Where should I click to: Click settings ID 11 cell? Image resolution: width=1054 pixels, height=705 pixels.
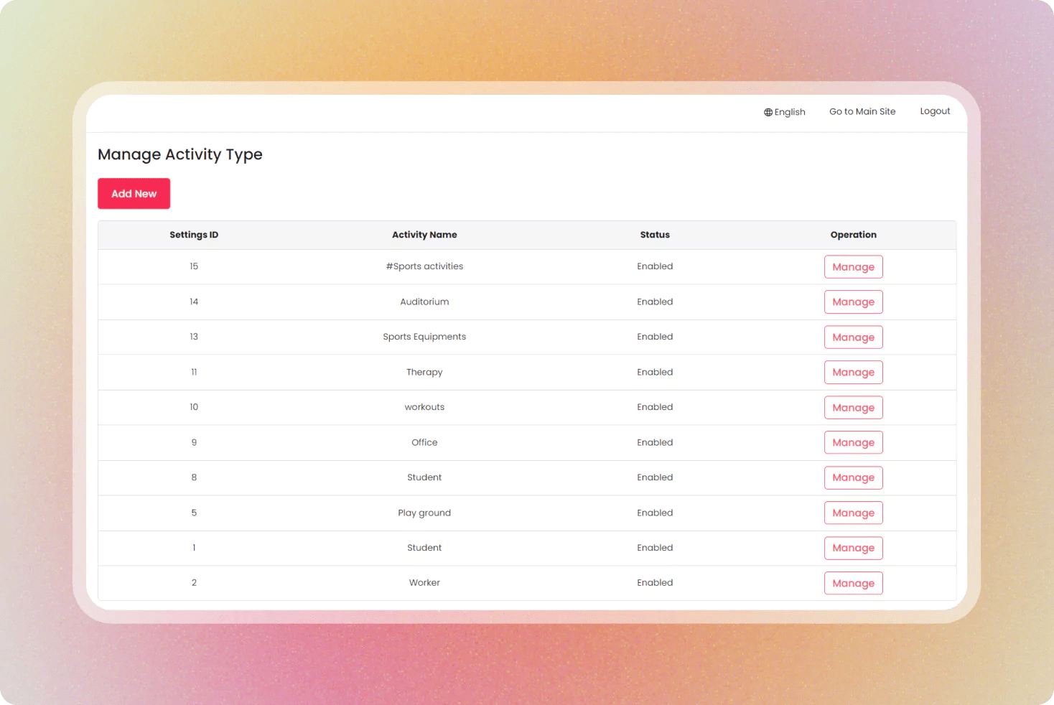click(194, 372)
